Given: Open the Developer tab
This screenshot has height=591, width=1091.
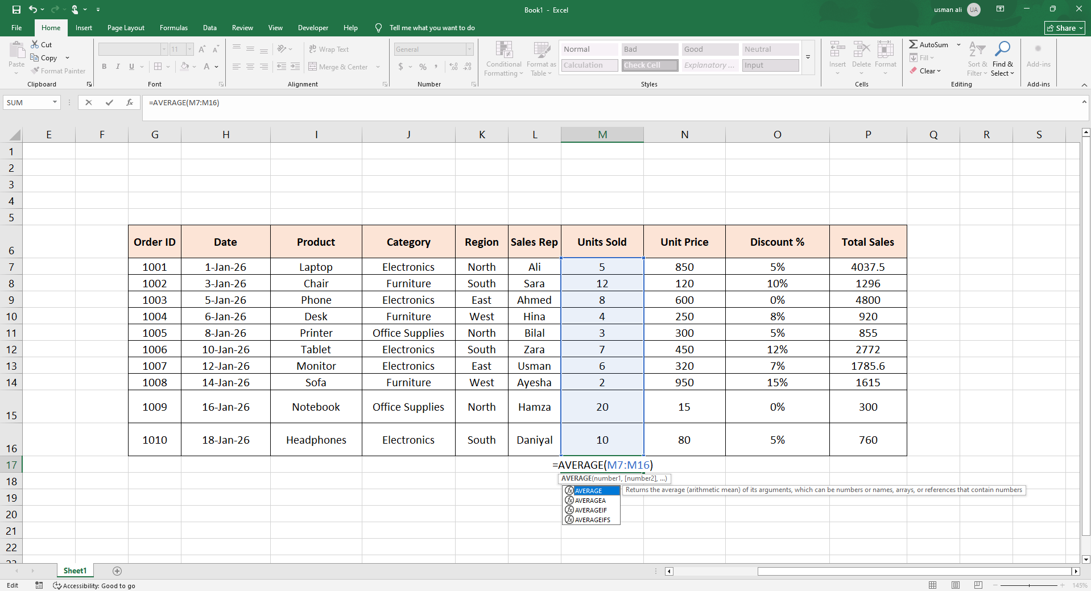Looking at the screenshot, I should point(313,28).
